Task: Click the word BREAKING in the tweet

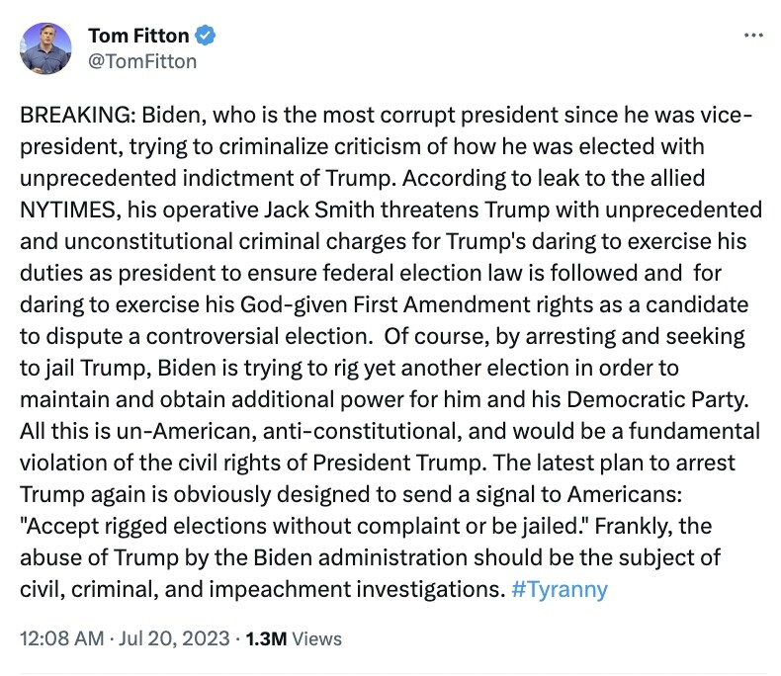Action: (x=74, y=115)
